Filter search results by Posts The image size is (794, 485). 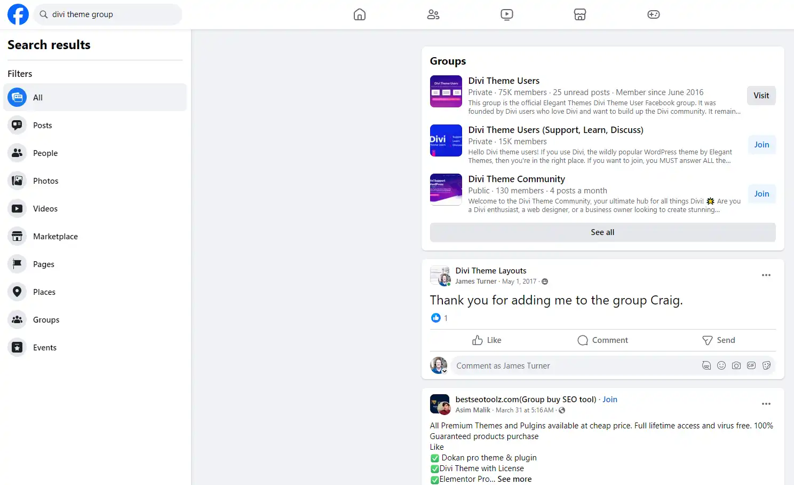point(43,126)
